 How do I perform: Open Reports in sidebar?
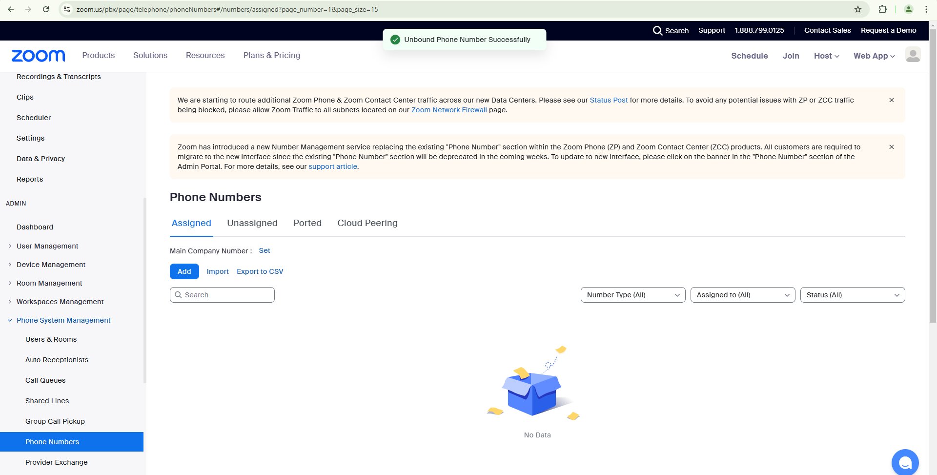[x=30, y=179]
